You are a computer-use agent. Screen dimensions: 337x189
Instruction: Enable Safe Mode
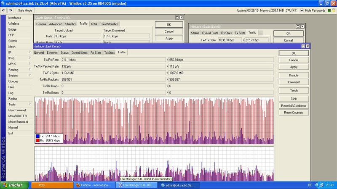point(25,10)
